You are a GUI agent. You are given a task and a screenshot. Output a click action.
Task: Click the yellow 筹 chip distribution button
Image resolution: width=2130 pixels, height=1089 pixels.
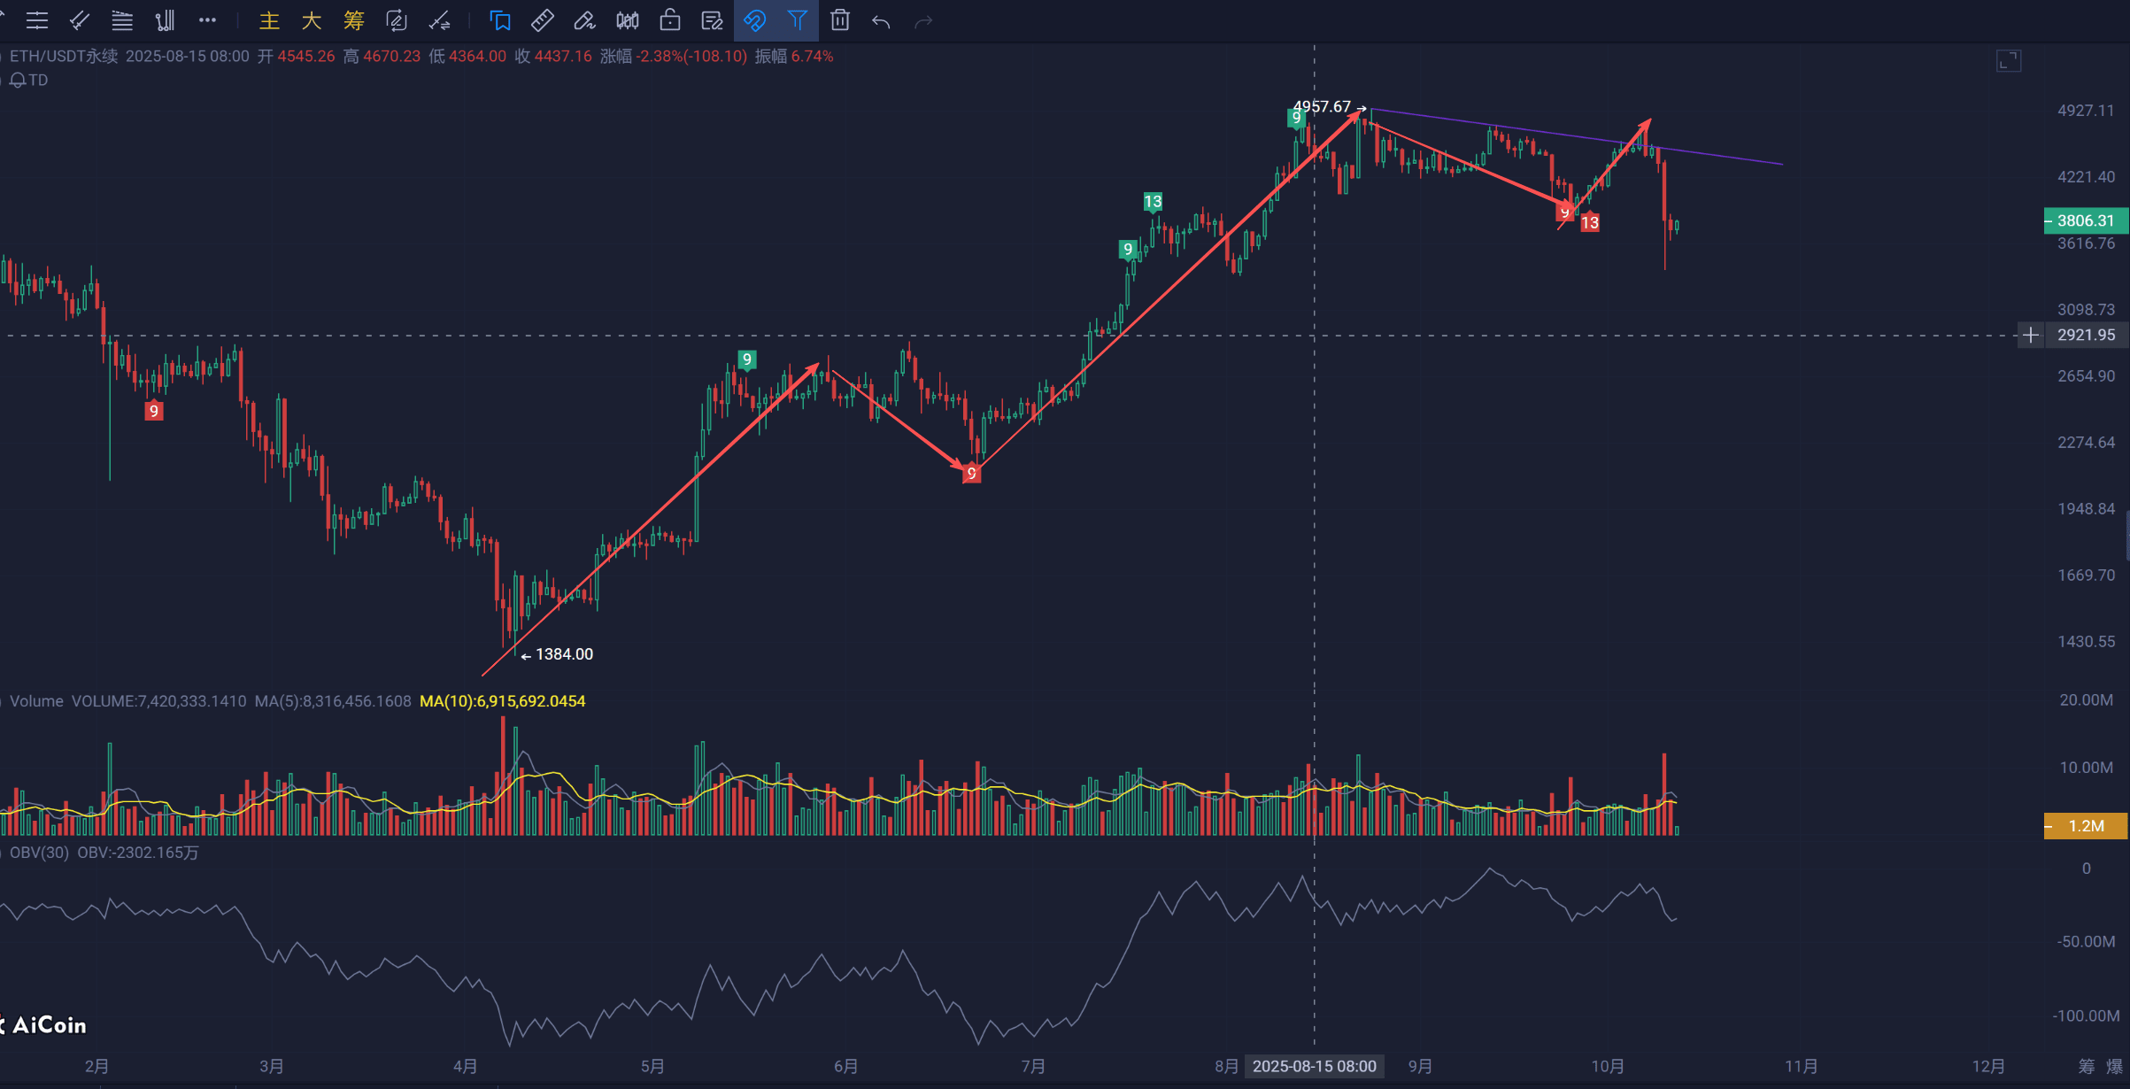[x=354, y=20]
